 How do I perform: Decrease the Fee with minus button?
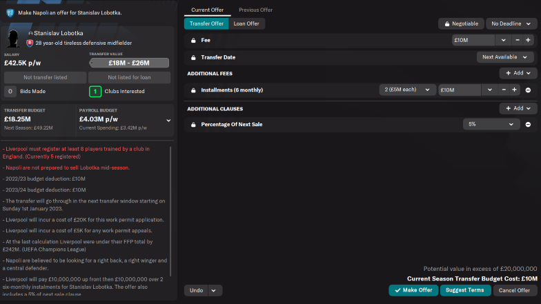[518, 40]
